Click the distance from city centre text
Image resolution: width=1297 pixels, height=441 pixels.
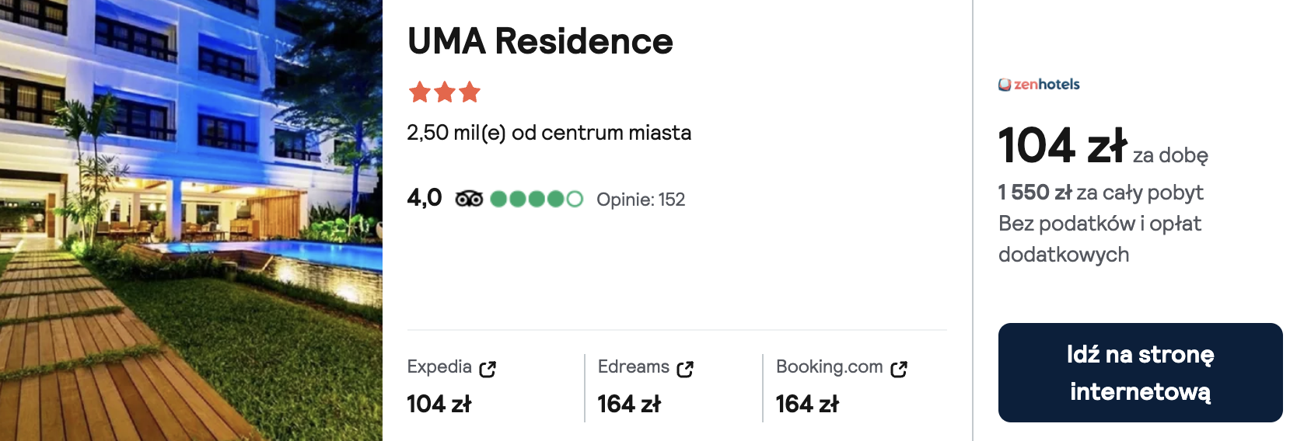[549, 133]
